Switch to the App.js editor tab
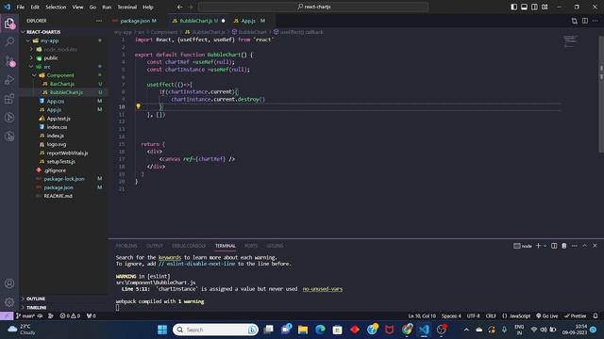 point(249,21)
